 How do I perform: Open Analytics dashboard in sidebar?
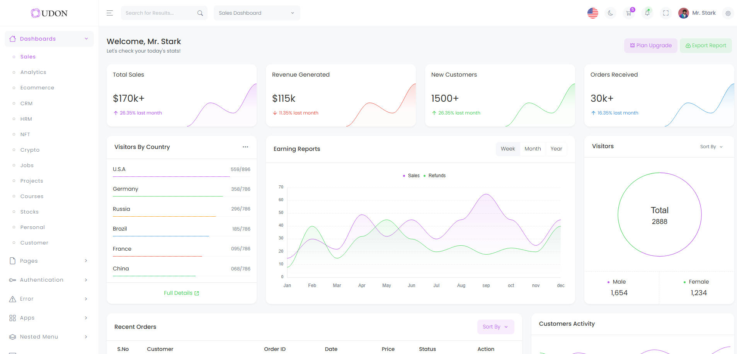[33, 72]
